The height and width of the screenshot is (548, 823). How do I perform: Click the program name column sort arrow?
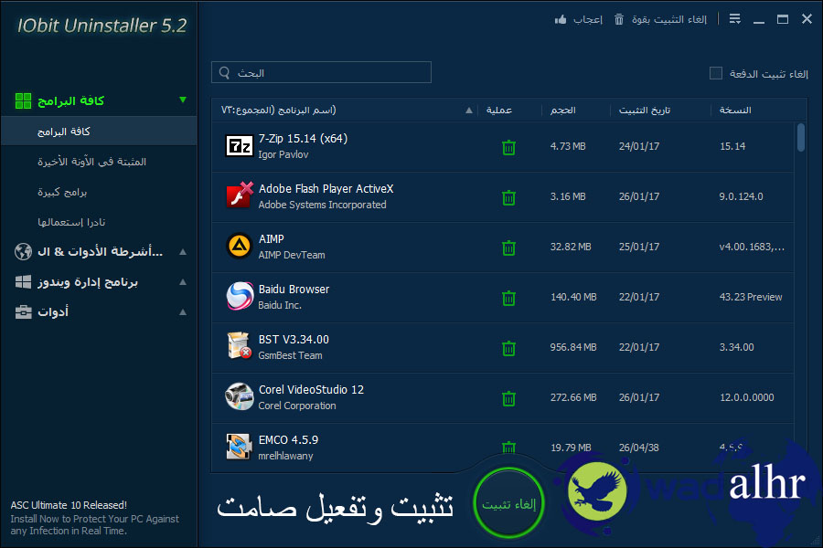point(469,111)
